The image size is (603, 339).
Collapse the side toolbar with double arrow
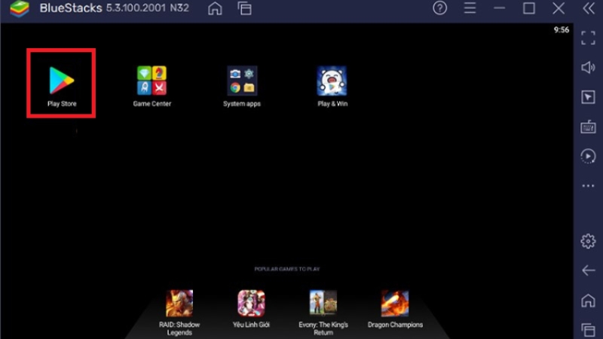coord(589,8)
